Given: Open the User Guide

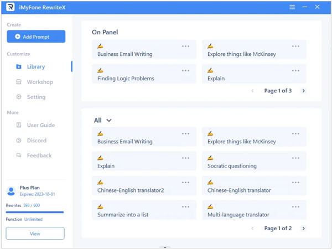Looking at the screenshot, I should (x=36, y=125).
